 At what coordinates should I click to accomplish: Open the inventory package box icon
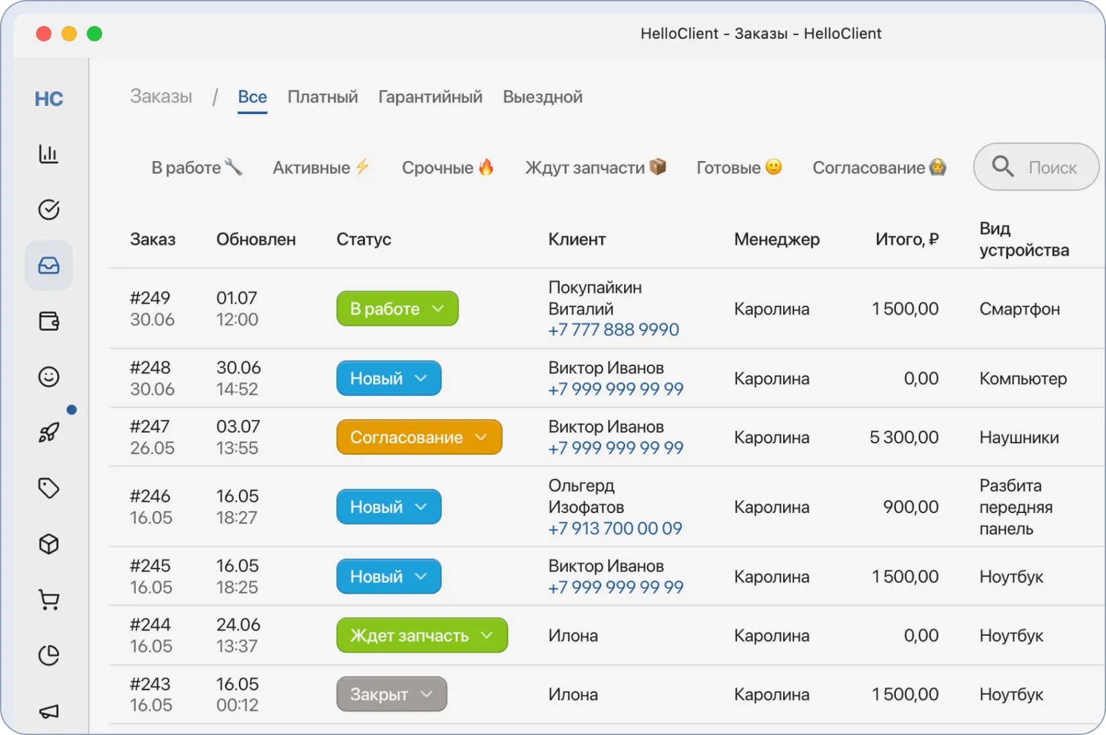[x=48, y=545]
